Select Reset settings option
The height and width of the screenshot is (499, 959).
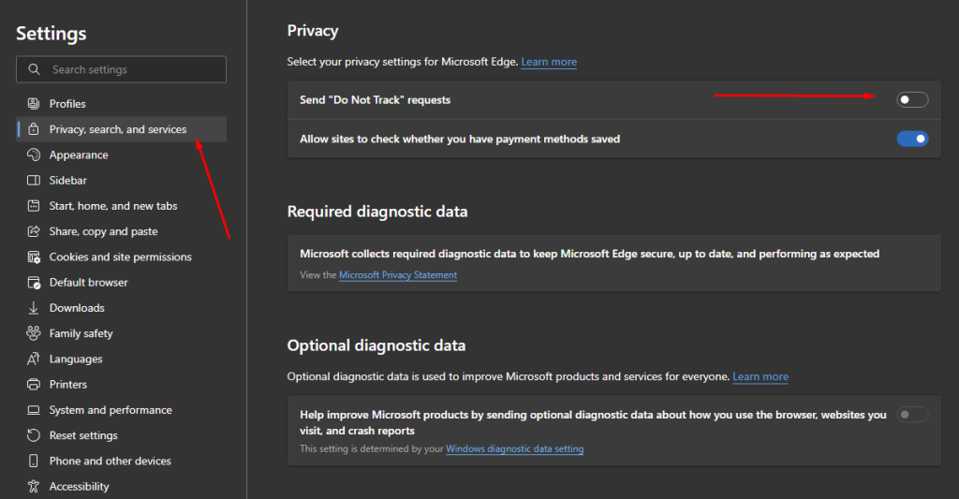pyautogui.click(x=121, y=435)
